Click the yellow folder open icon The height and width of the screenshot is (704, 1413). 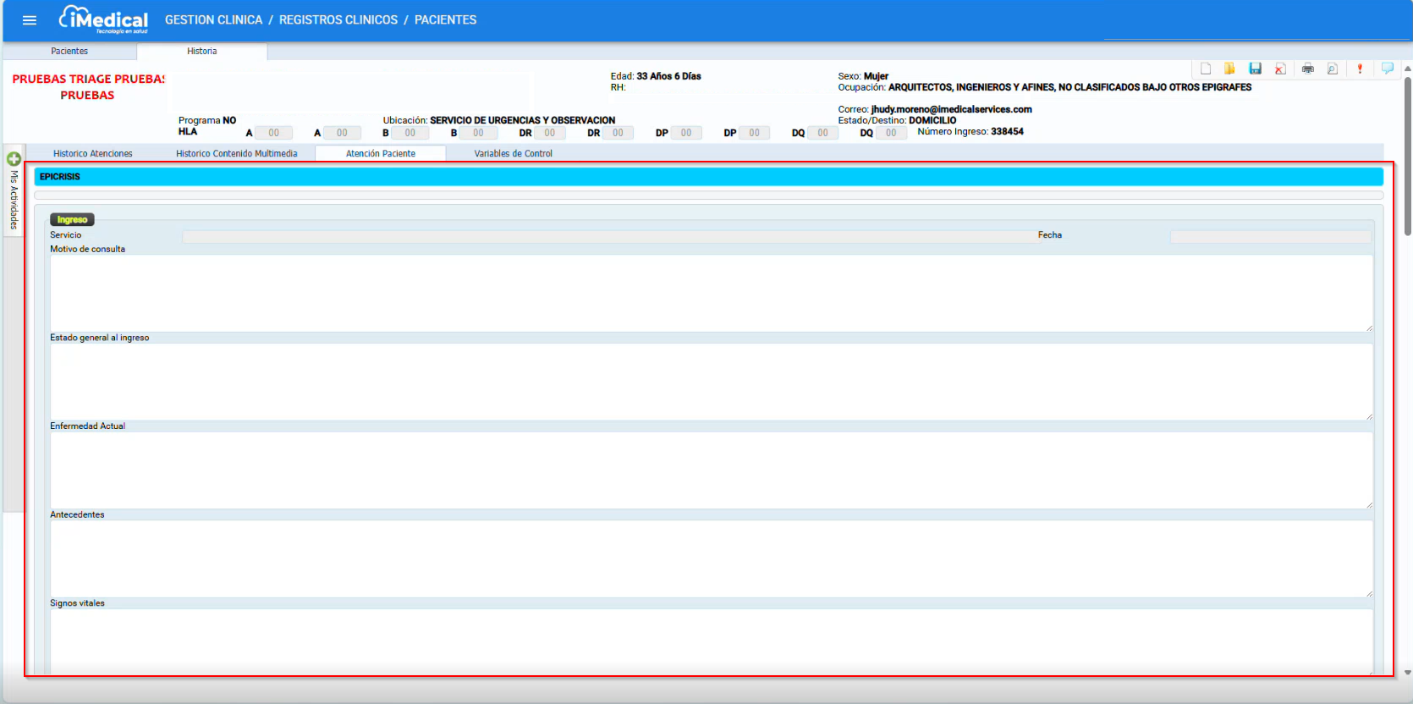(x=1229, y=69)
